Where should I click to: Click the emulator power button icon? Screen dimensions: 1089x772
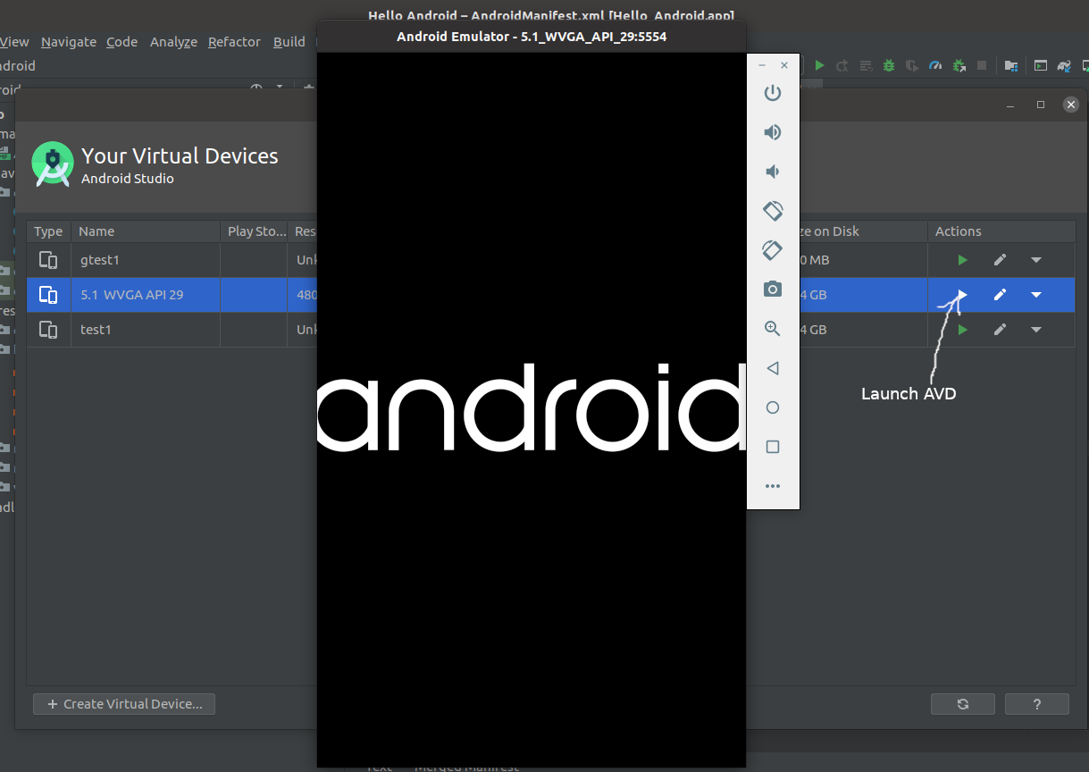click(x=773, y=93)
